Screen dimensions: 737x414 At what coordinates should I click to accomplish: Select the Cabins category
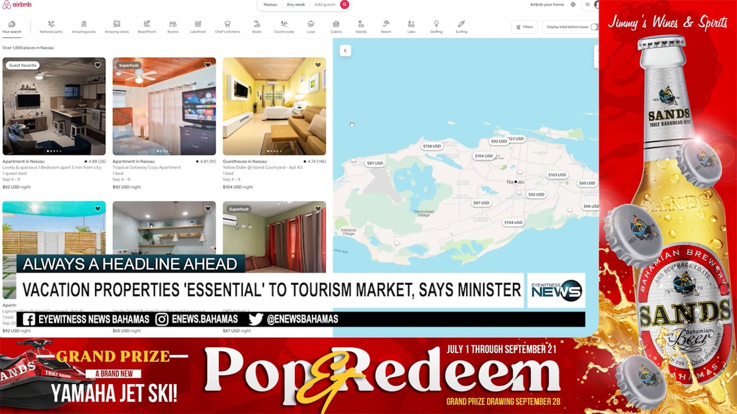pos(336,27)
